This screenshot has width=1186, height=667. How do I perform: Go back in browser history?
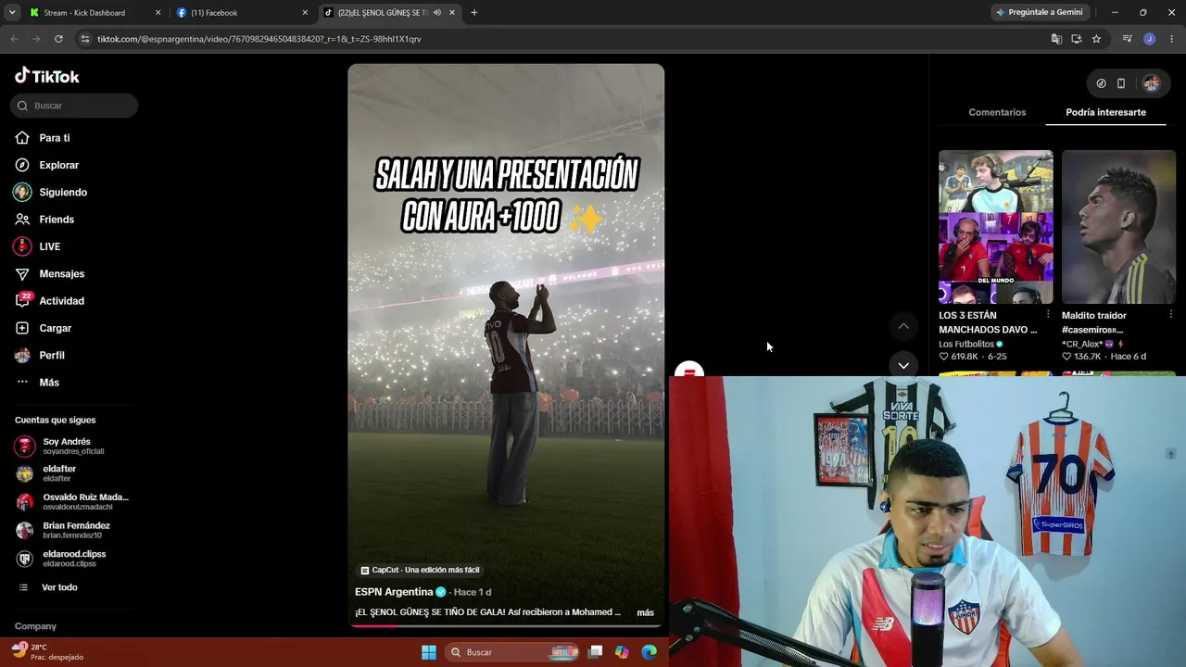coord(14,39)
